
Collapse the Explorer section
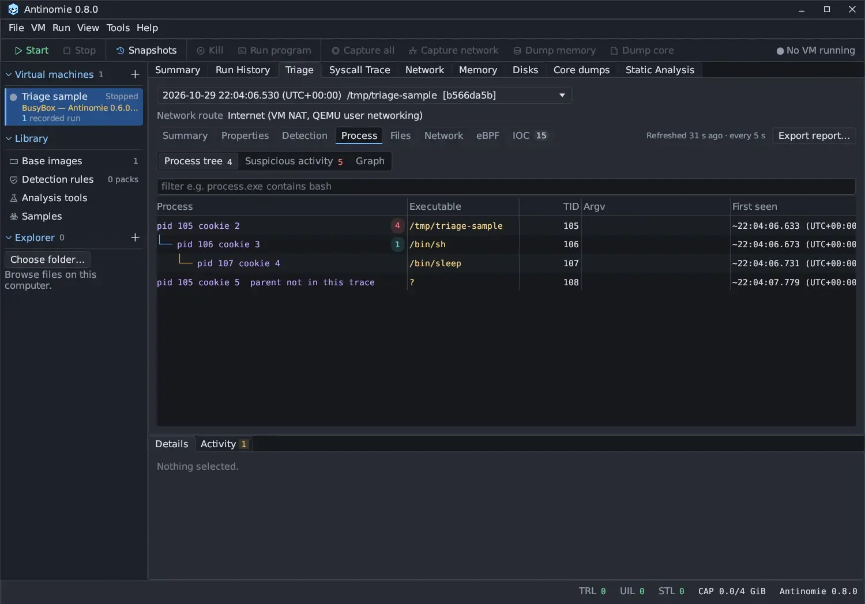click(9, 237)
